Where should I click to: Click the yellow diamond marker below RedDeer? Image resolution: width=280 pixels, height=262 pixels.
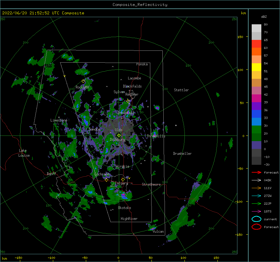128,101
